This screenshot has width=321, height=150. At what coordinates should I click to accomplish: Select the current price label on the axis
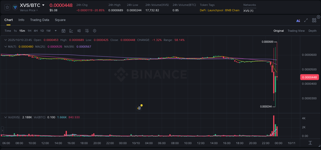[x=309, y=77]
